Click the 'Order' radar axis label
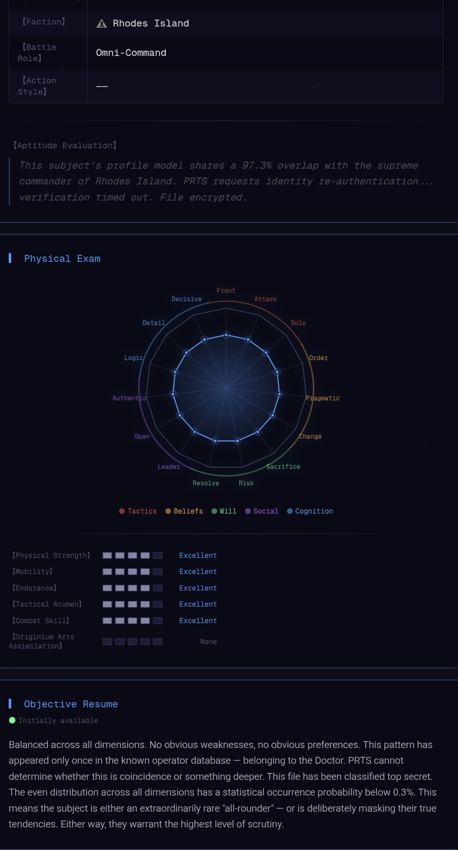This screenshot has width=458, height=850. coord(318,358)
